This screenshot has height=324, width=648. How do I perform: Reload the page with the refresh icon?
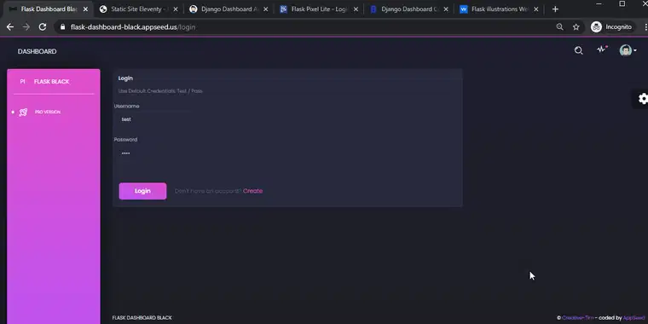(x=43, y=27)
